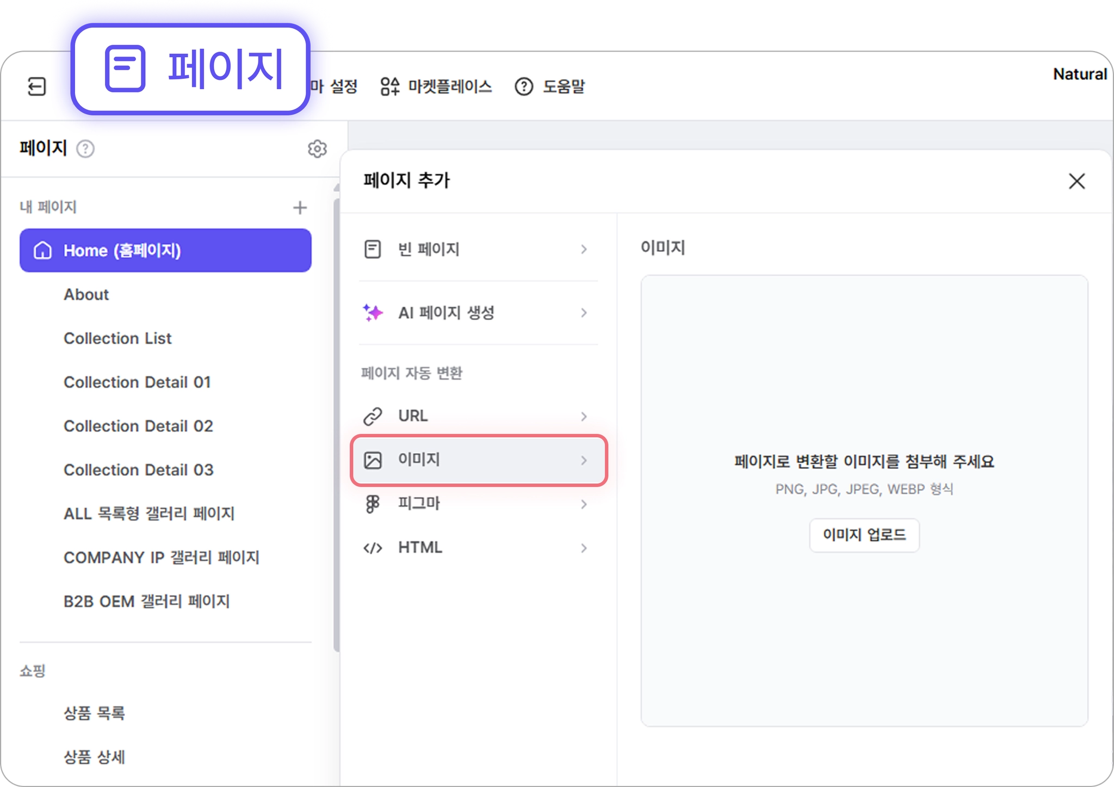
Task: Add a new page with plus icon
Action: tap(300, 207)
